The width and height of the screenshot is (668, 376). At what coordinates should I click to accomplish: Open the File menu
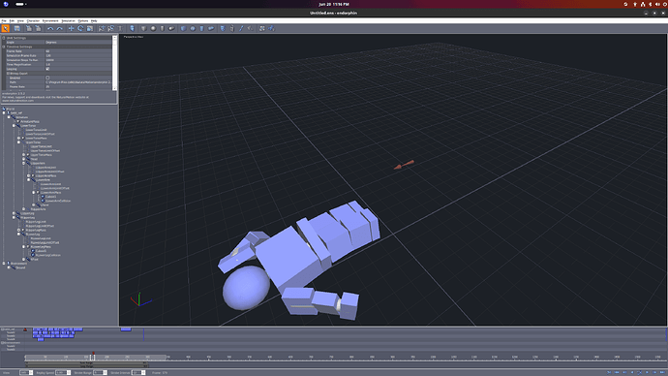[x=4, y=20]
